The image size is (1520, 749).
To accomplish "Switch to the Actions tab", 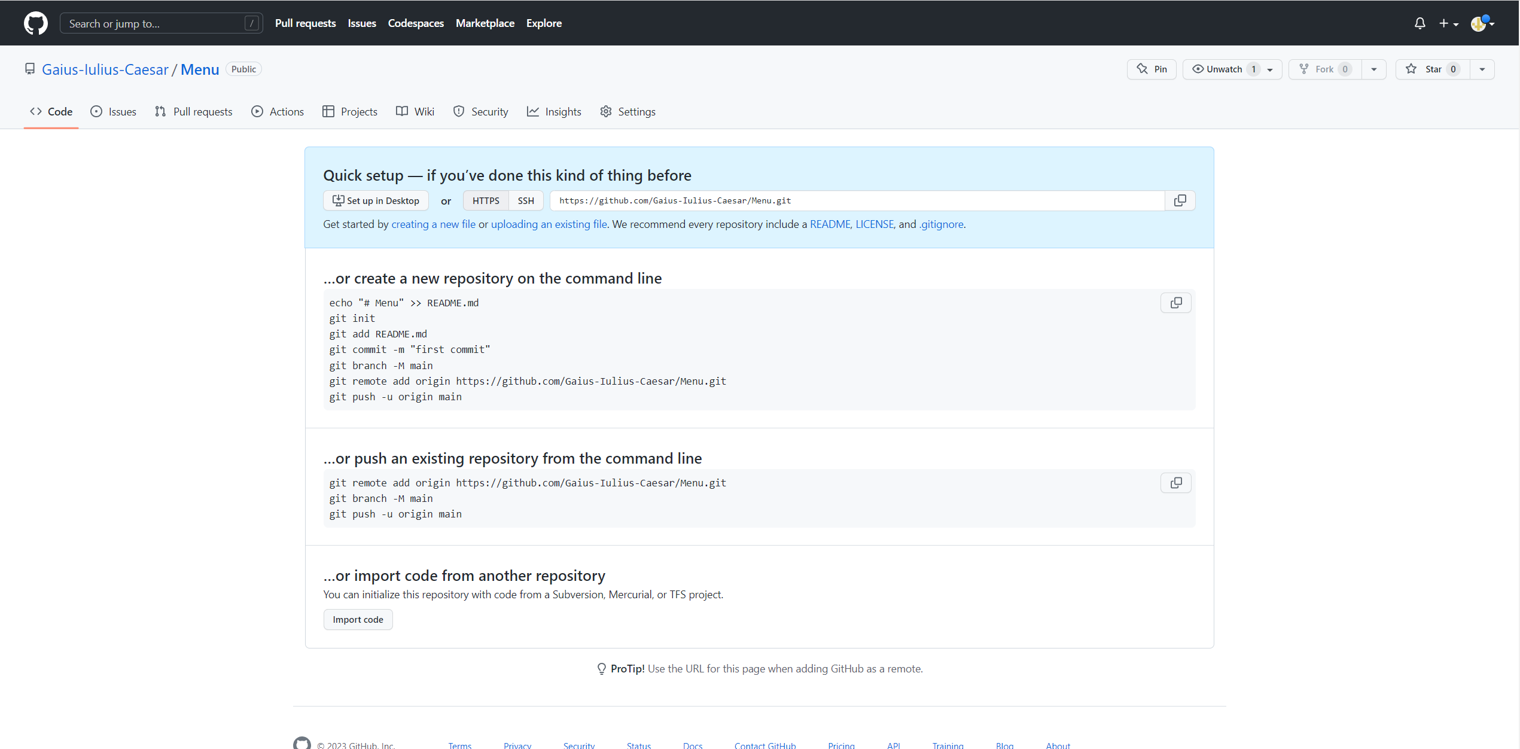I will [278, 112].
